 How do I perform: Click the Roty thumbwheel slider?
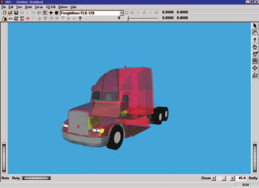(37, 178)
